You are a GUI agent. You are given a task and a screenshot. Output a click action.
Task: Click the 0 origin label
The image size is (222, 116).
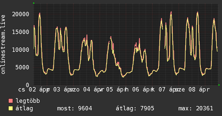pos(27,85)
